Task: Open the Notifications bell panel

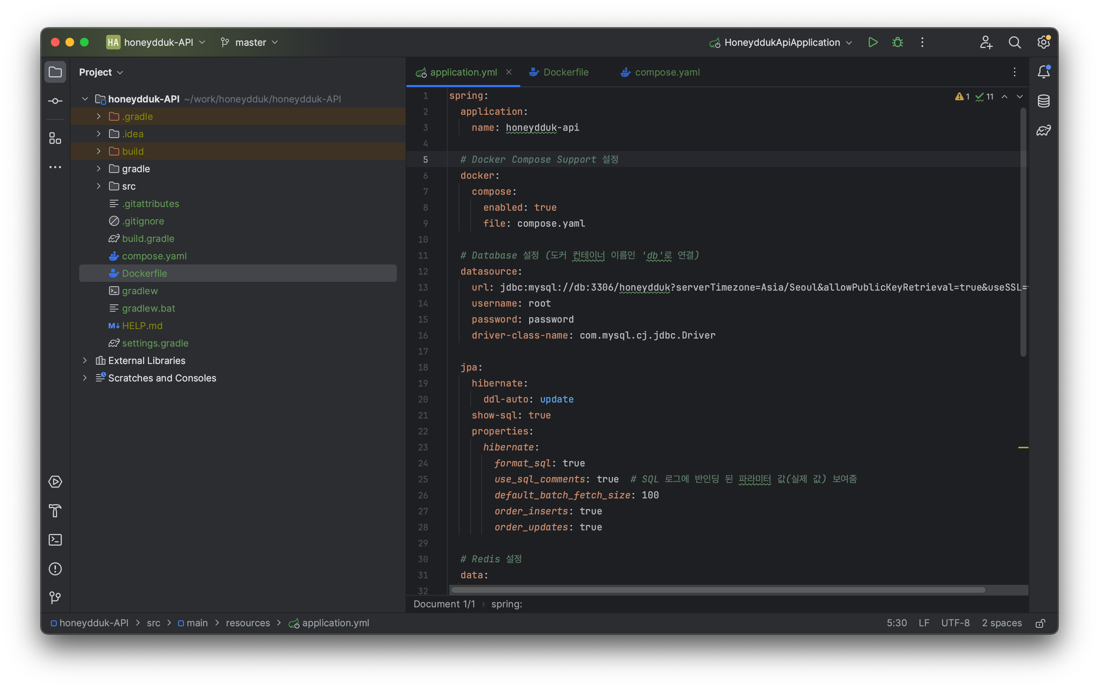Action: (1043, 72)
